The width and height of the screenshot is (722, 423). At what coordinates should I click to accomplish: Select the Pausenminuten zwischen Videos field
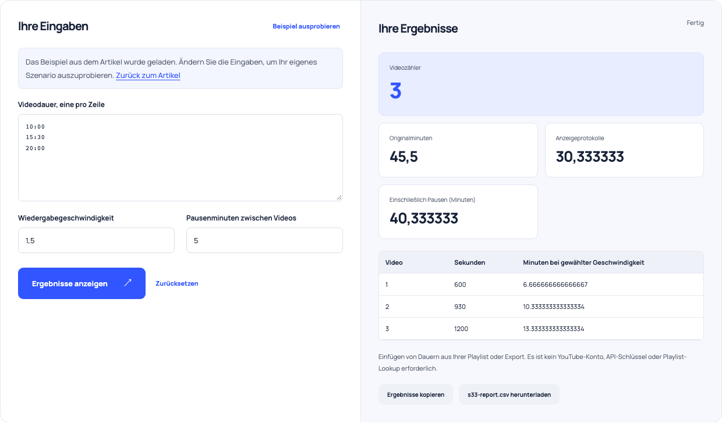click(x=264, y=240)
